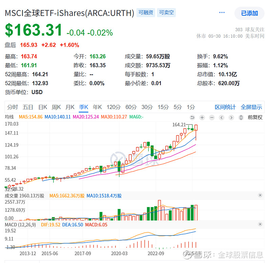Viewport: 271px width, 263px height.
Task: Click the right arrow to pan the chart forward
Action: point(231,117)
